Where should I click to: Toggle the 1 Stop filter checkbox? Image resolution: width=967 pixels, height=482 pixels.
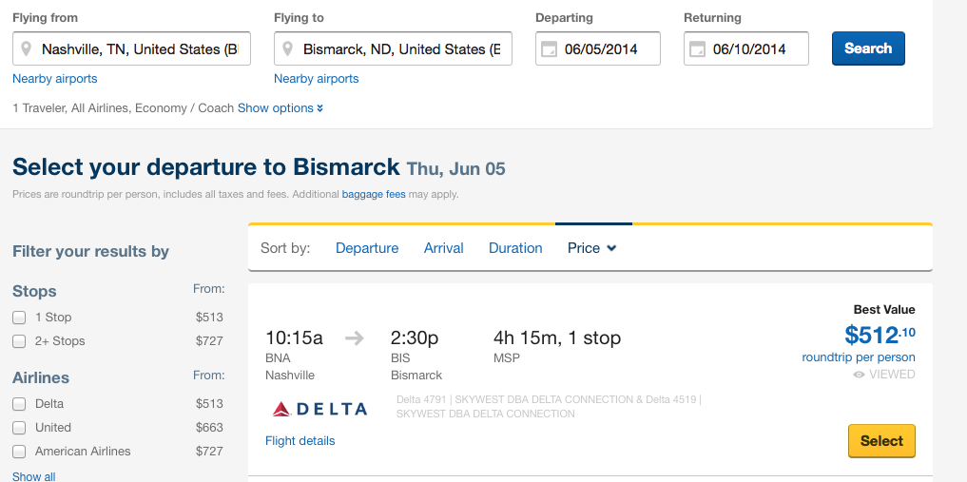(x=19, y=318)
